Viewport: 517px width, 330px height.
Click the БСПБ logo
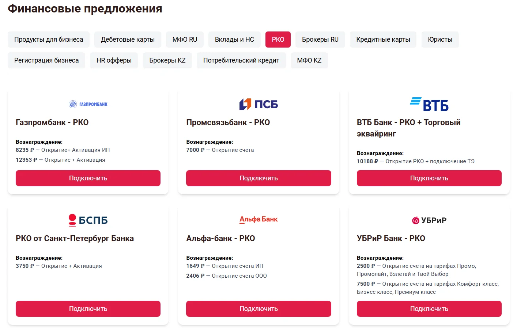point(88,220)
